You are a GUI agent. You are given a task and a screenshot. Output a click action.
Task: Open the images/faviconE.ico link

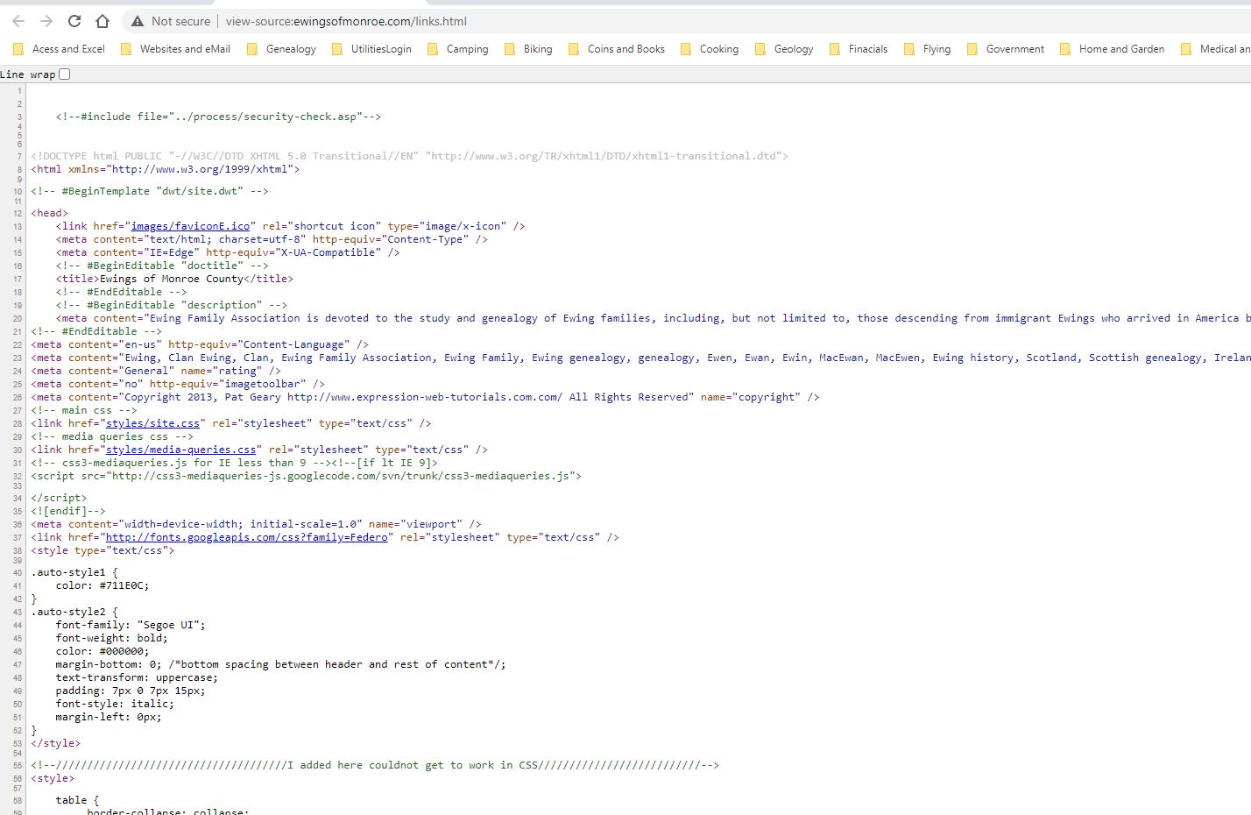(x=190, y=226)
